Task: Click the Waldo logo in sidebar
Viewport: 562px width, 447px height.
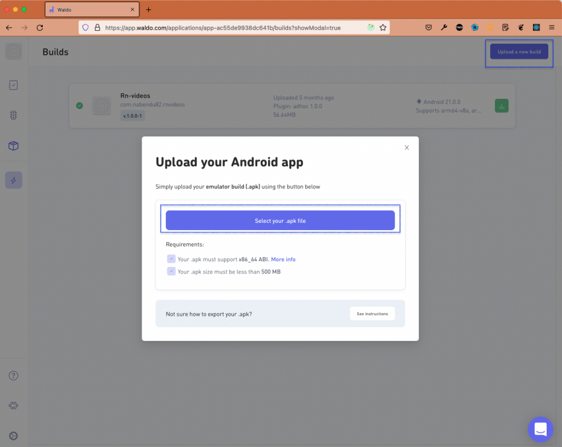Action: pyautogui.click(x=14, y=51)
